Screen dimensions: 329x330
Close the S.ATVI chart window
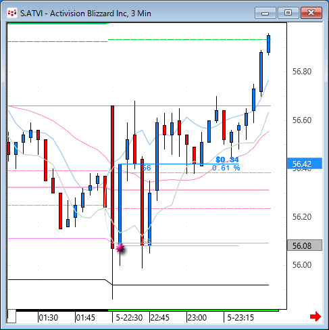click(x=311, y=13)
